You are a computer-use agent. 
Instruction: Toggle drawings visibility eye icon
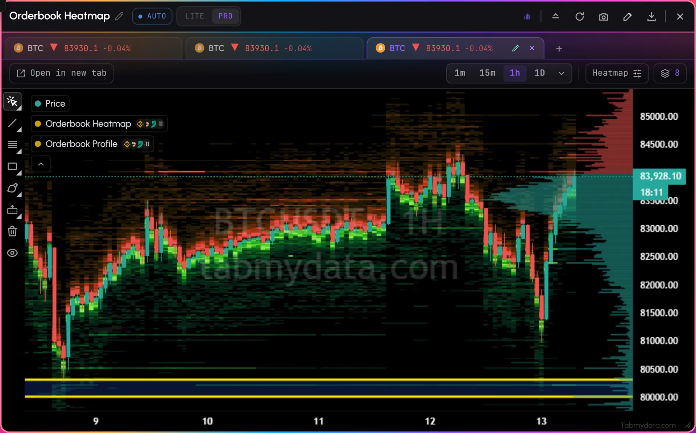coord(12,253)
